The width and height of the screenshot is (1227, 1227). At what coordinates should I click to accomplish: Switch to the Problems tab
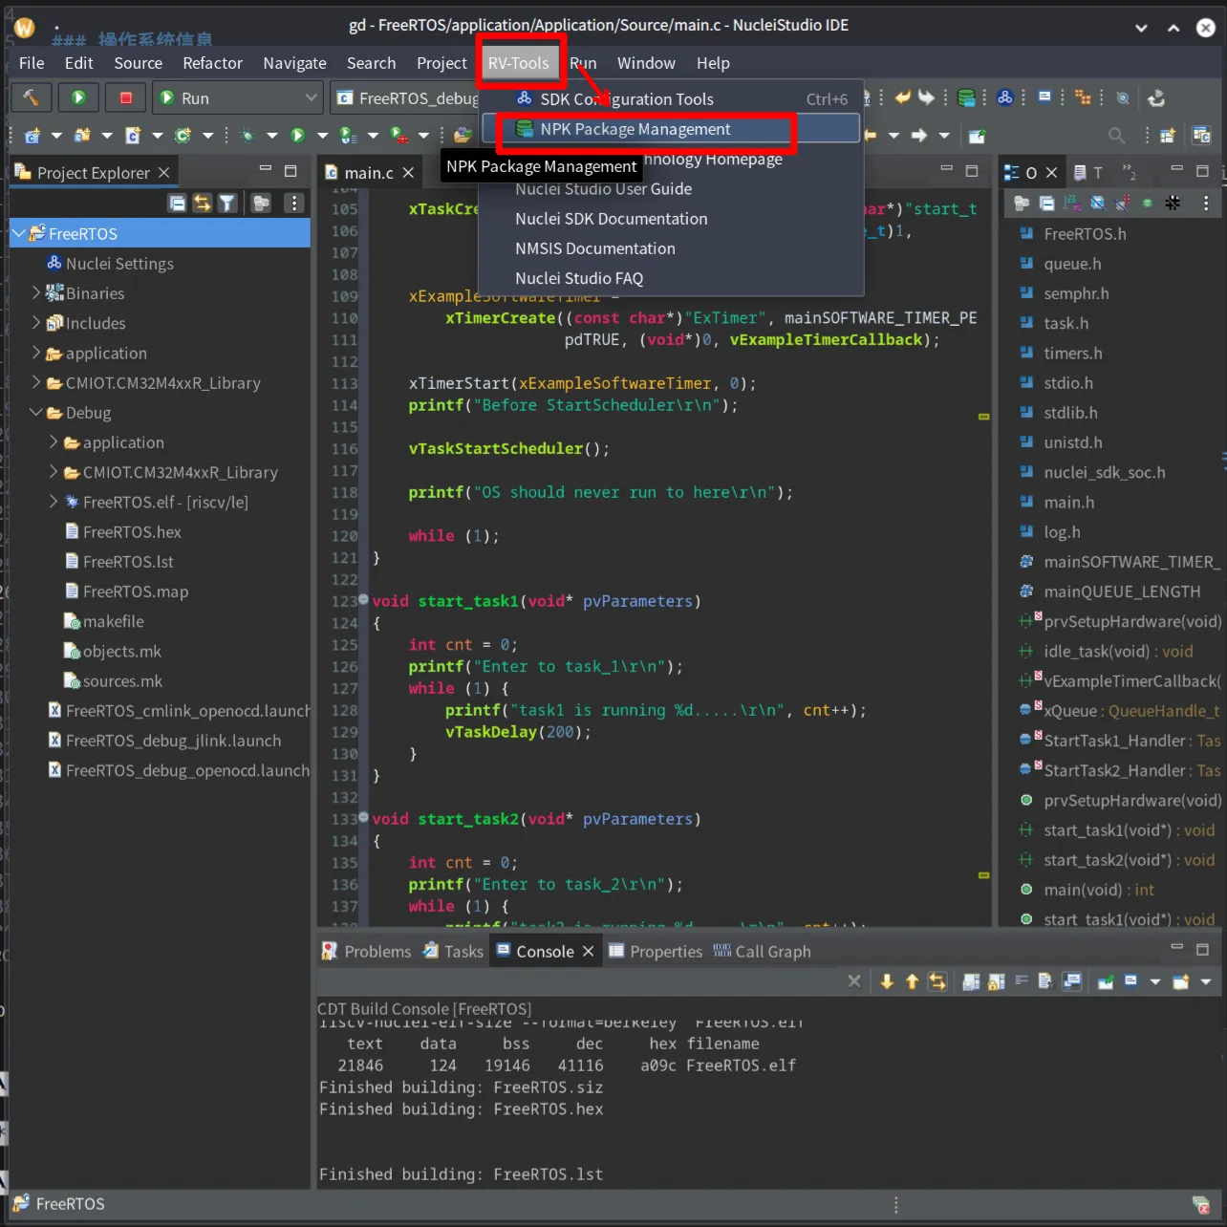377,951
